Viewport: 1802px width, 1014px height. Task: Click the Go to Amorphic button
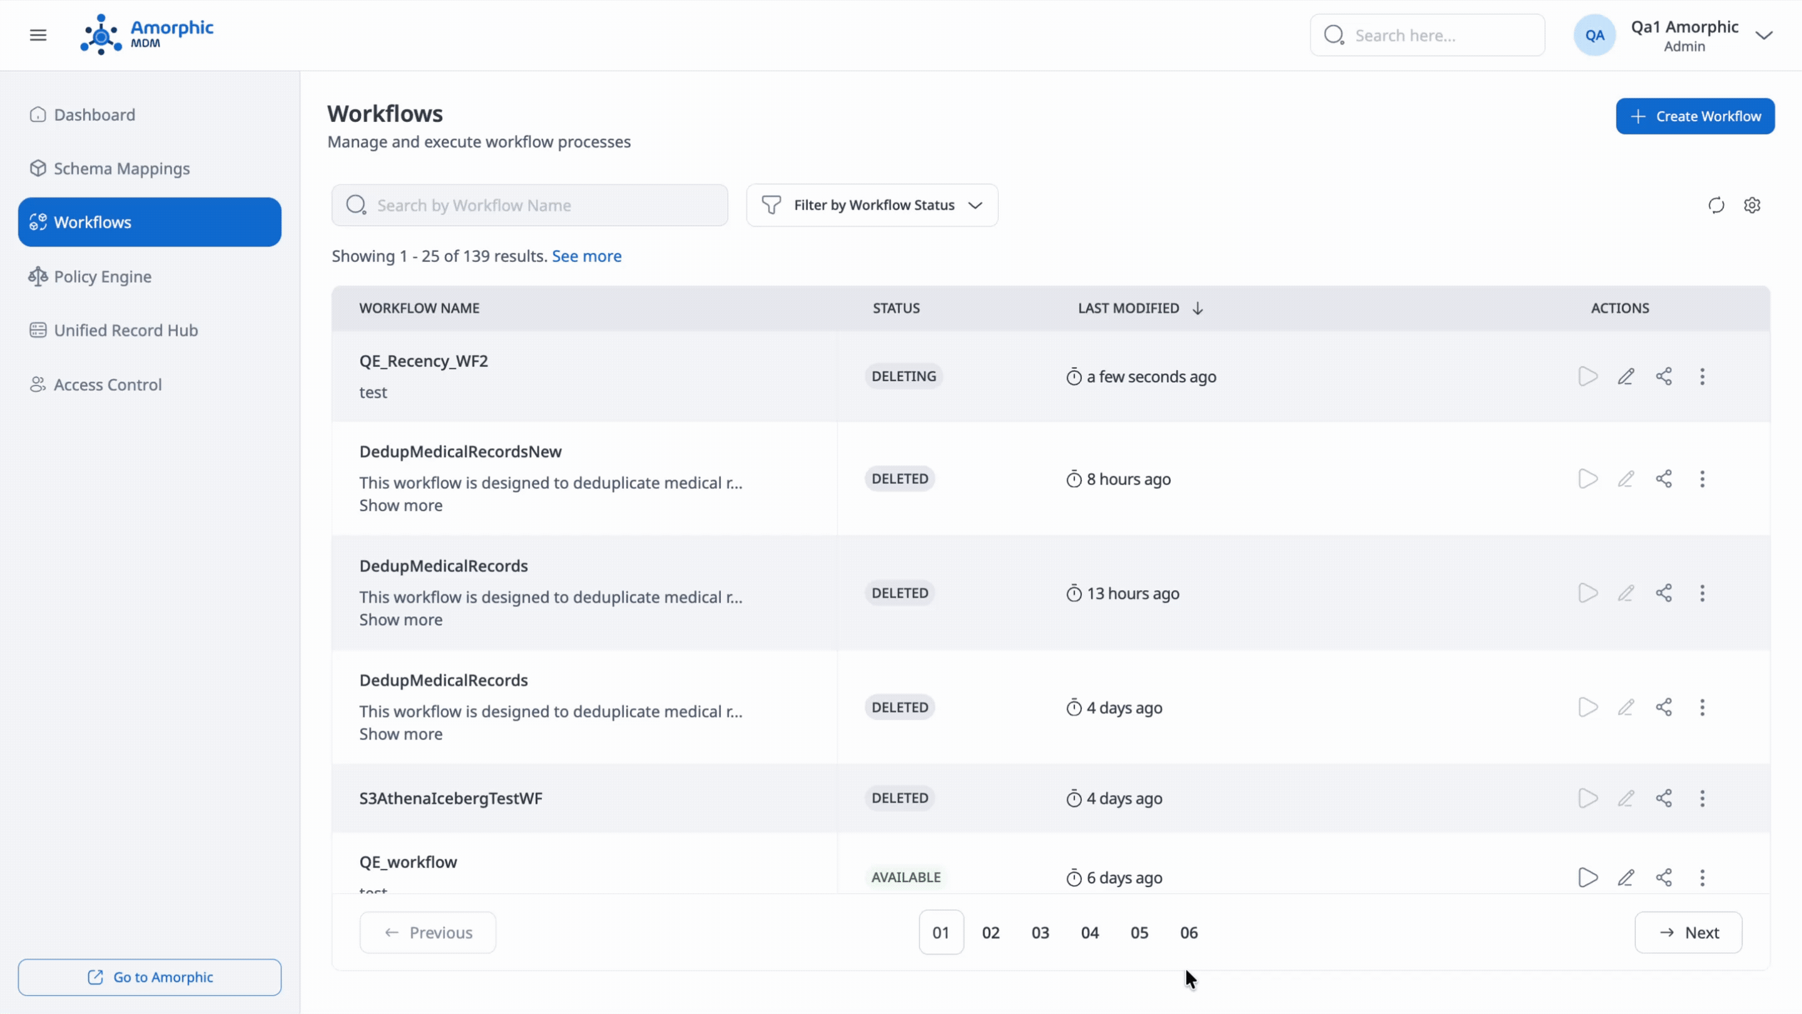150,977
